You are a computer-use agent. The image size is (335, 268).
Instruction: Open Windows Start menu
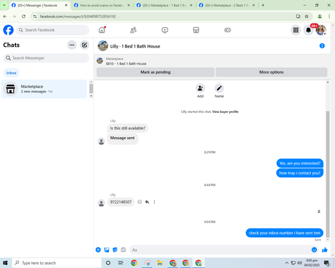[x=5, y=263]
